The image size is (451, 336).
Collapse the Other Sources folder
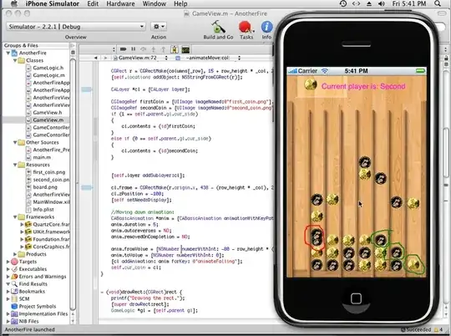coord(15,142)
